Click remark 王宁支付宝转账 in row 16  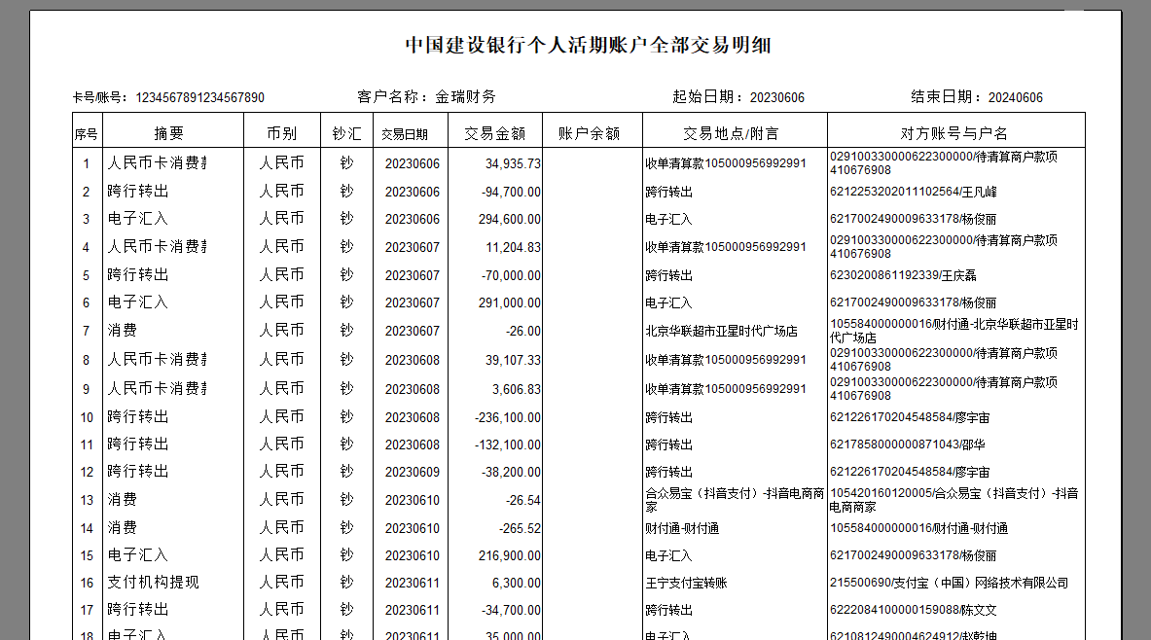pos(686,583)
